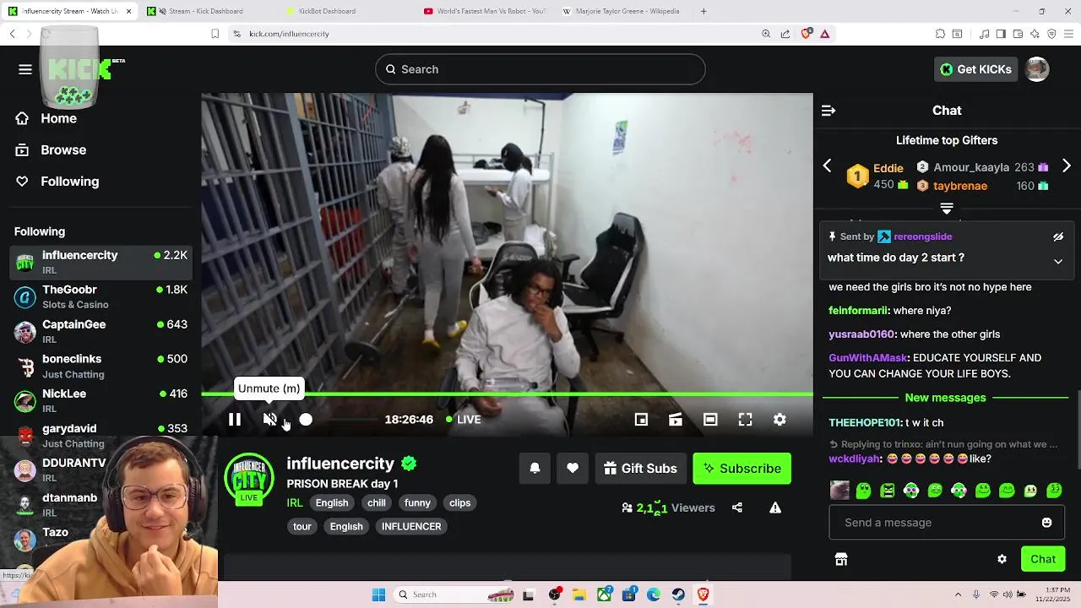
Task: Jump to LIVE in the player
Action: [464, 420]
